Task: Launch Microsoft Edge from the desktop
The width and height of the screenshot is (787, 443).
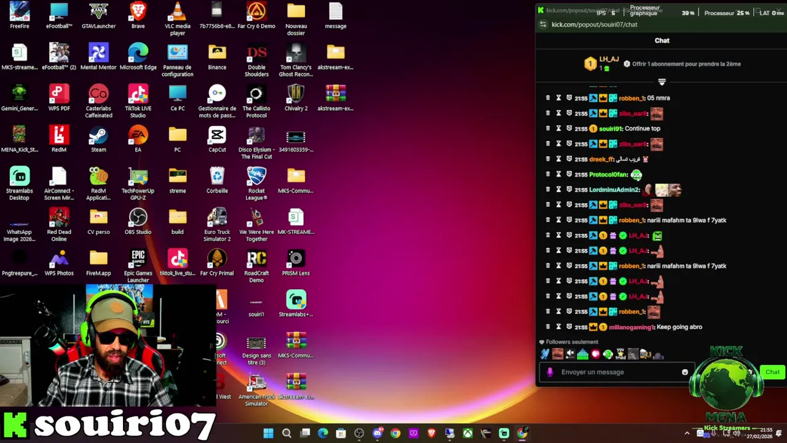Action: coord(138,57)
